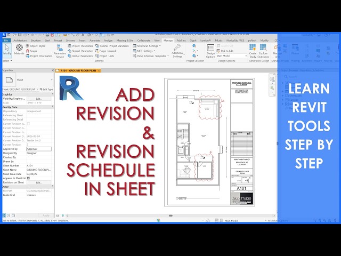Click the Approved By input field
The height and width of the screenshot is (256, 341).
point(39,149)
